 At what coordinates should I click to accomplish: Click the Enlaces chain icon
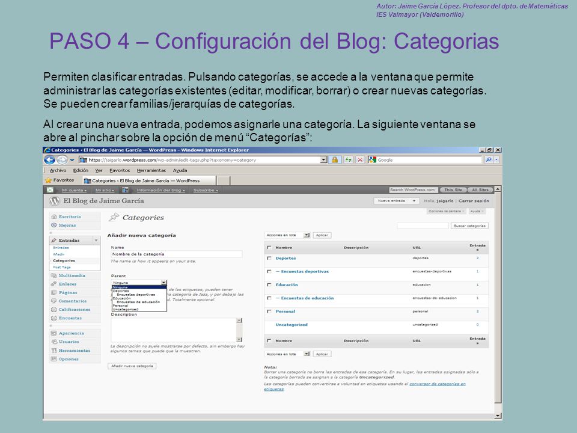[x=54, y=284]
